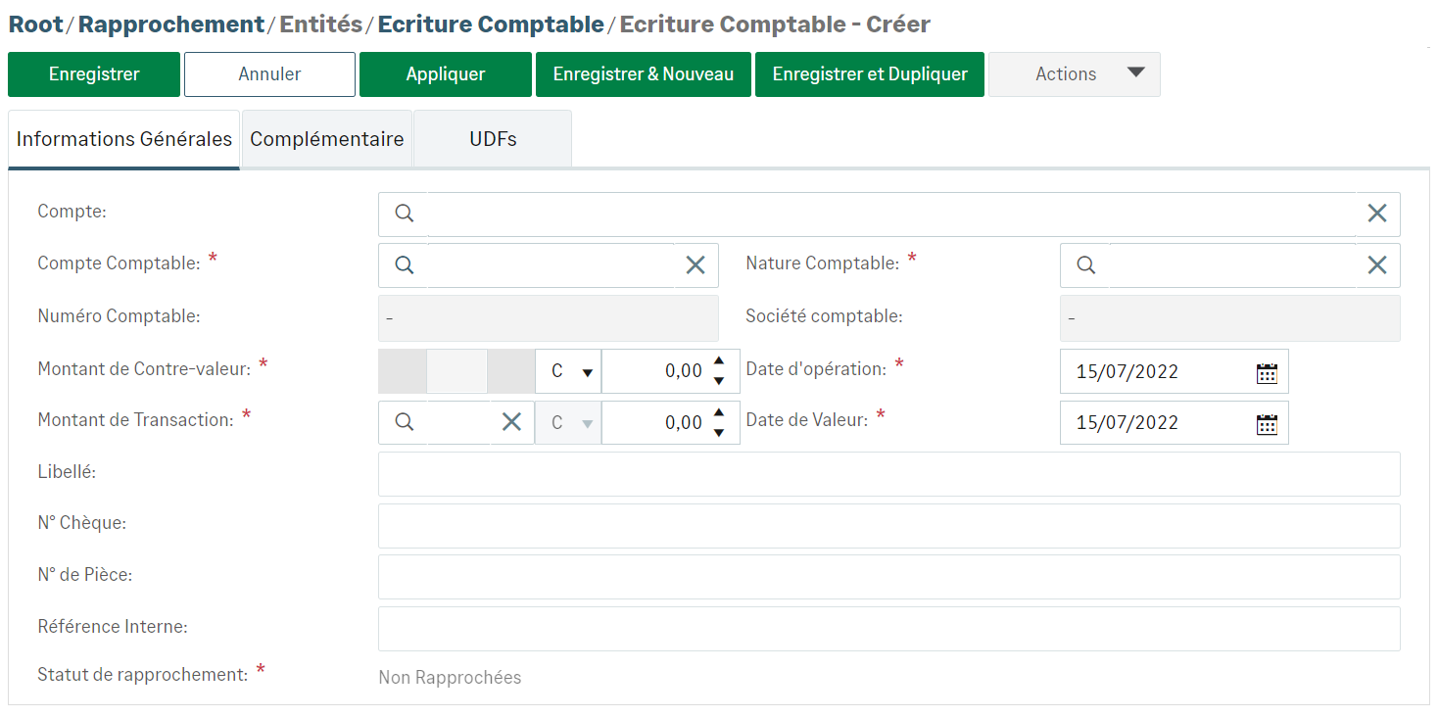Switch to the Complémentaire tab
The image size is (1439, 717).
tap(327, 139)
